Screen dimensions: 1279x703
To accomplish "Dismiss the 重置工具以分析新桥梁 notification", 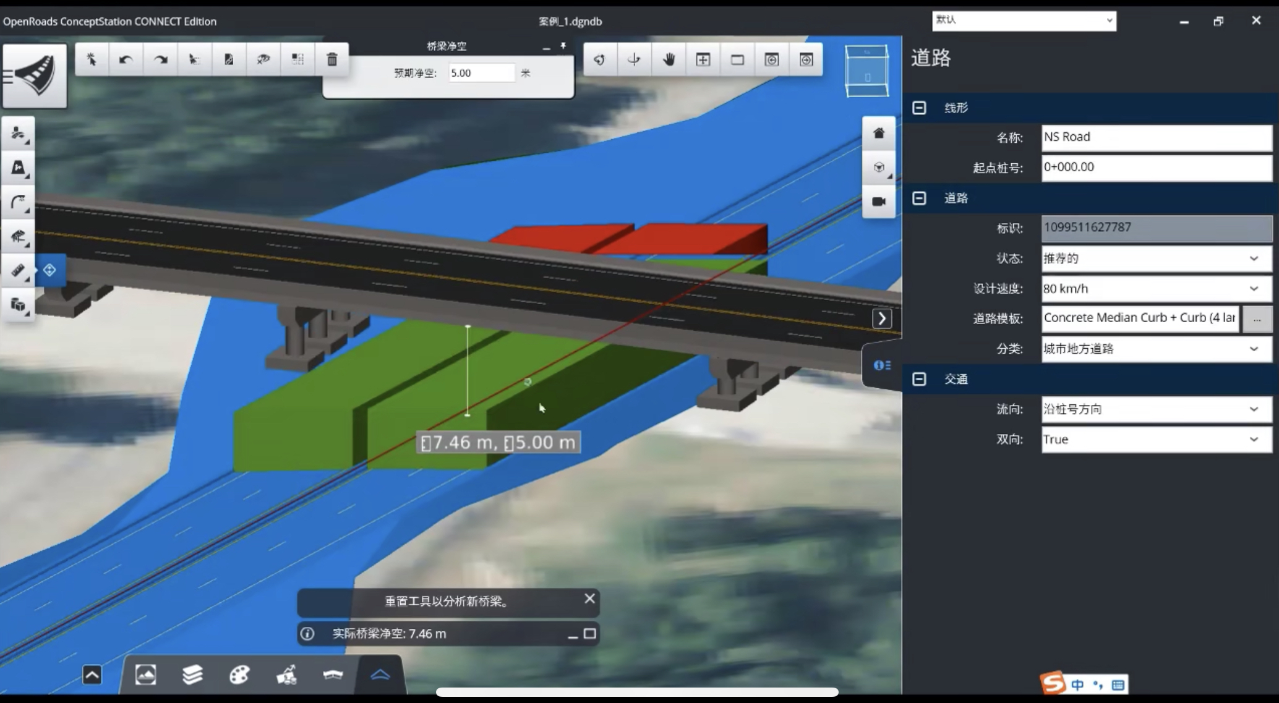I will [589, 598].
